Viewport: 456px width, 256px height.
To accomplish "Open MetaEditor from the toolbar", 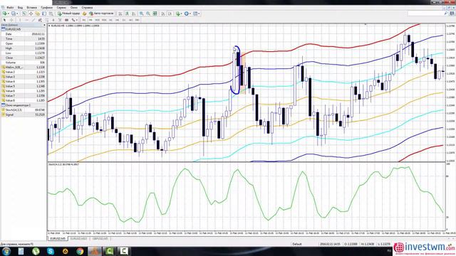I will [84, 14].
